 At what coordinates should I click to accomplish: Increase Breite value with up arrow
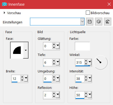pos(22,77)
